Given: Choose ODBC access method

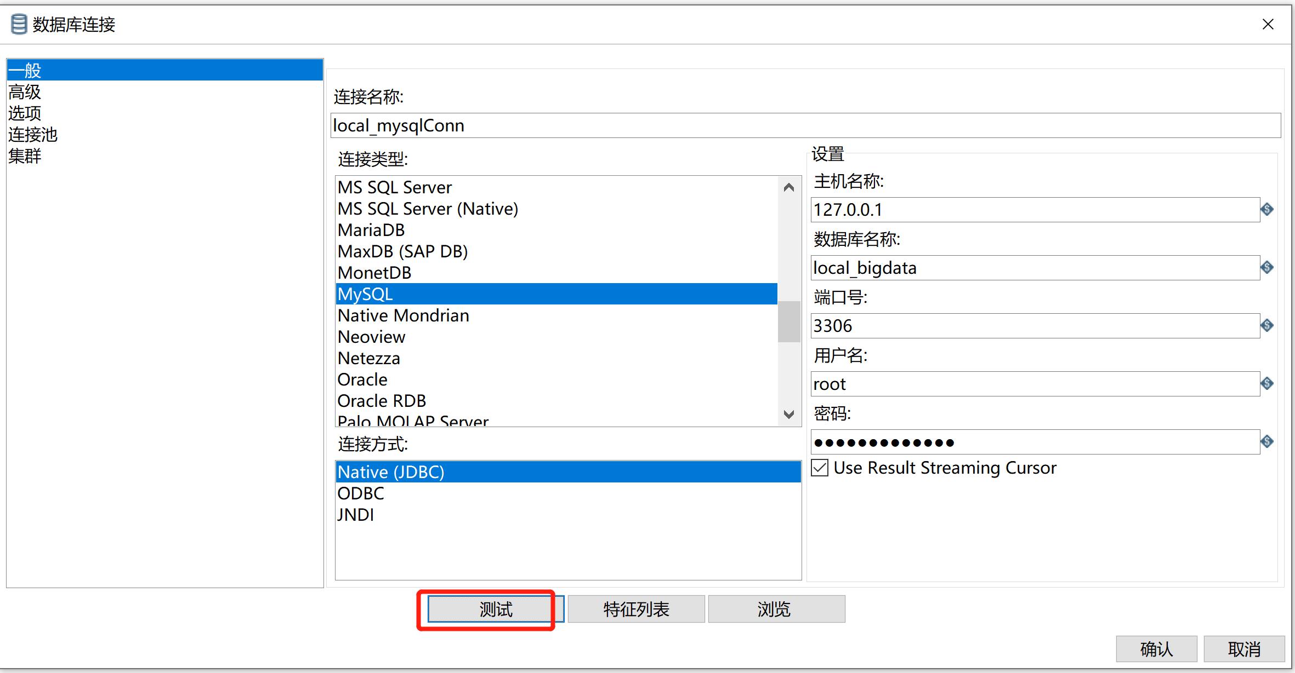Looking at the screenshot, I should [x=568, y=493].
